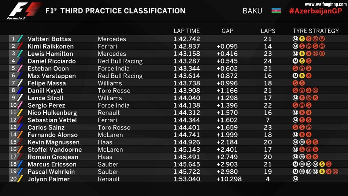Select the position 20 number badge
348x196 pixels.
tap(13, 179)
